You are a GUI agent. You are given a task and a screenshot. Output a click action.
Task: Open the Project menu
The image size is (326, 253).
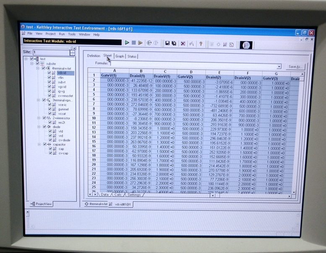pos(50,34)
